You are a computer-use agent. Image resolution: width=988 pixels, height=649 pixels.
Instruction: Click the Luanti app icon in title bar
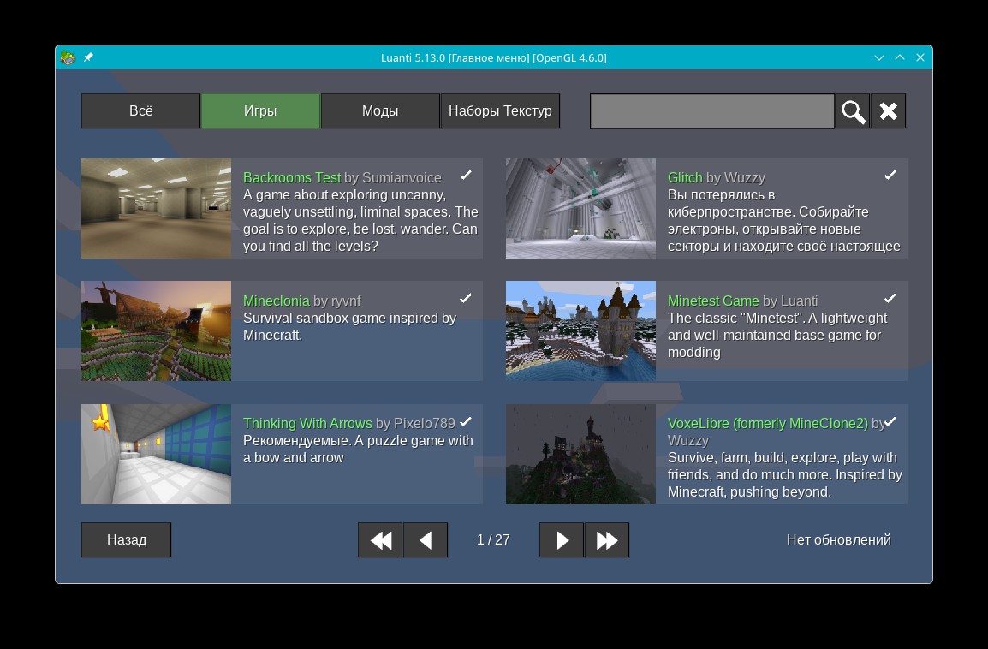pyautogui.click(x=68, y=57)
